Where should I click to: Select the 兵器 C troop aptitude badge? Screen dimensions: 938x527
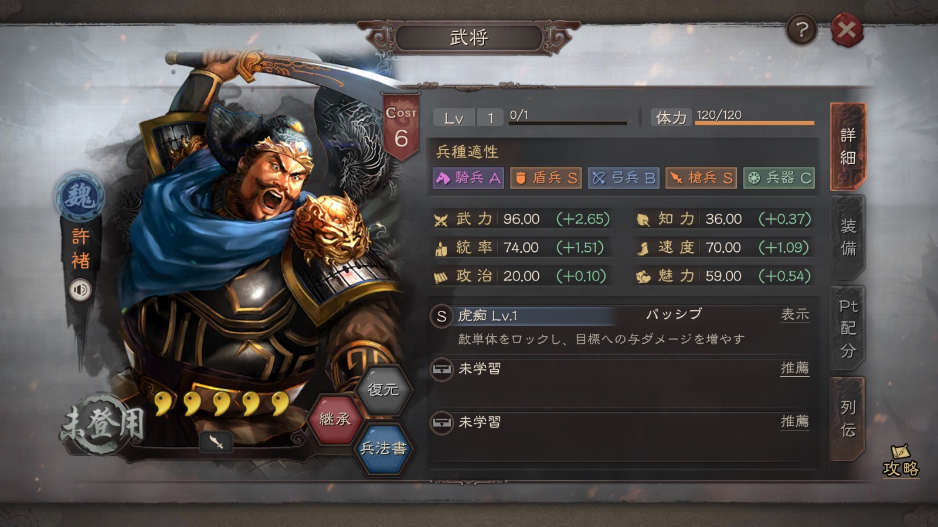[x=779, y=178]
